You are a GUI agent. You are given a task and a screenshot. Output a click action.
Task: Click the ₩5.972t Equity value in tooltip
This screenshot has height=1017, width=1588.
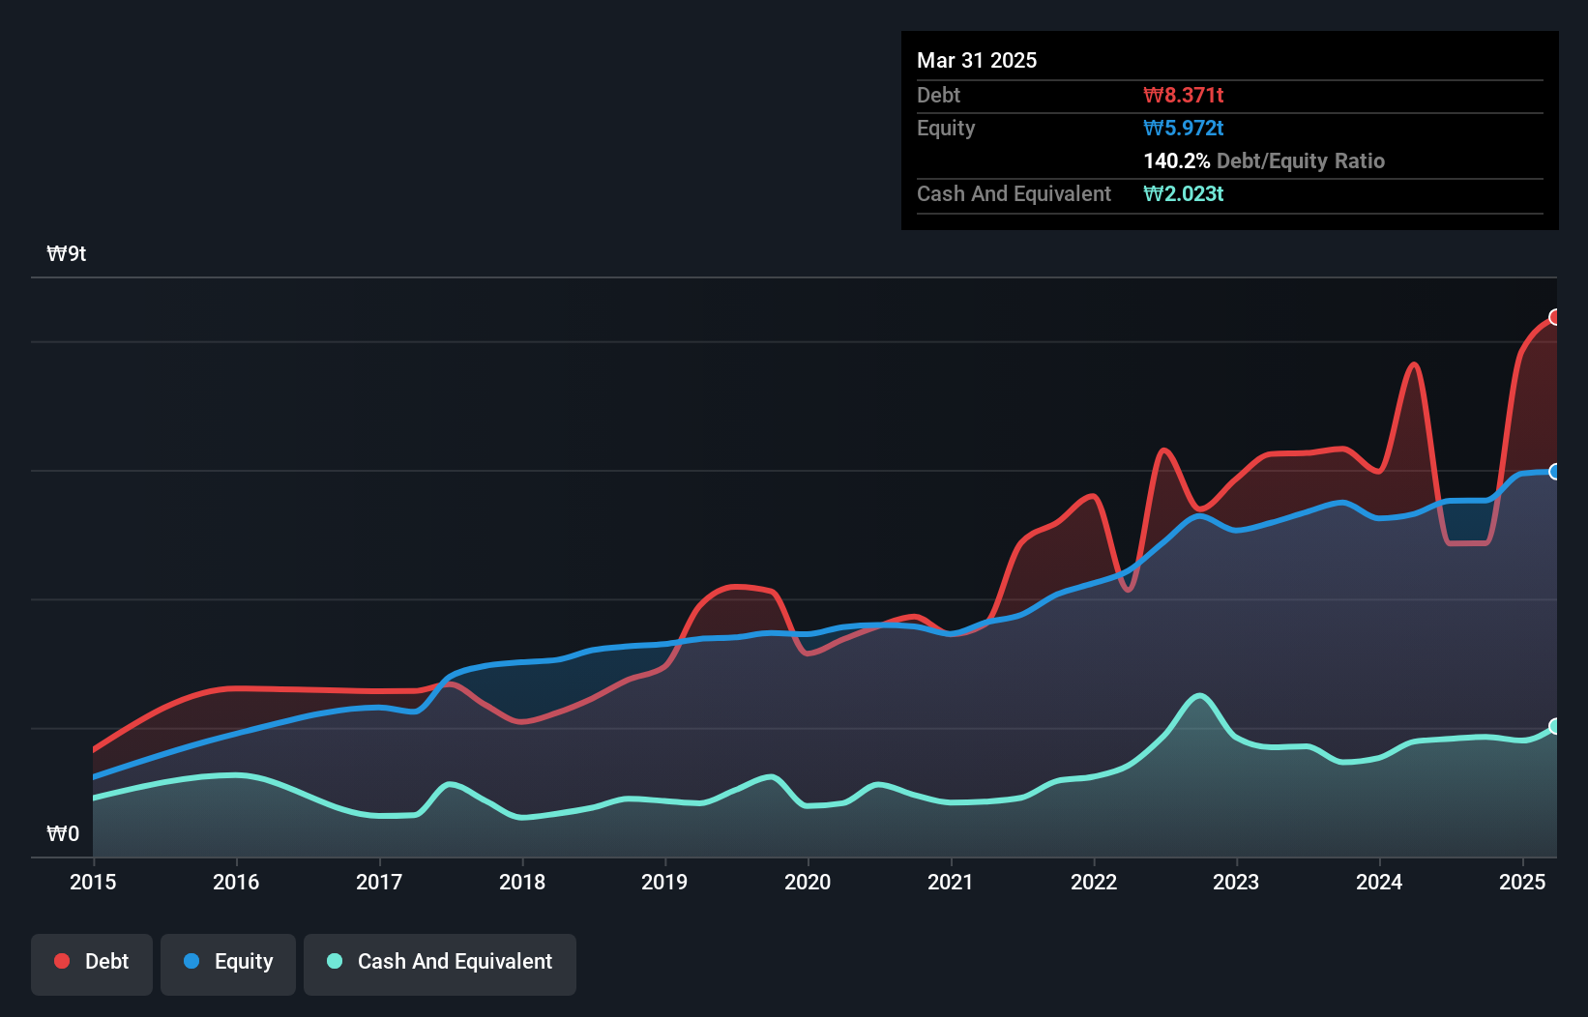tap(1183, 128)
